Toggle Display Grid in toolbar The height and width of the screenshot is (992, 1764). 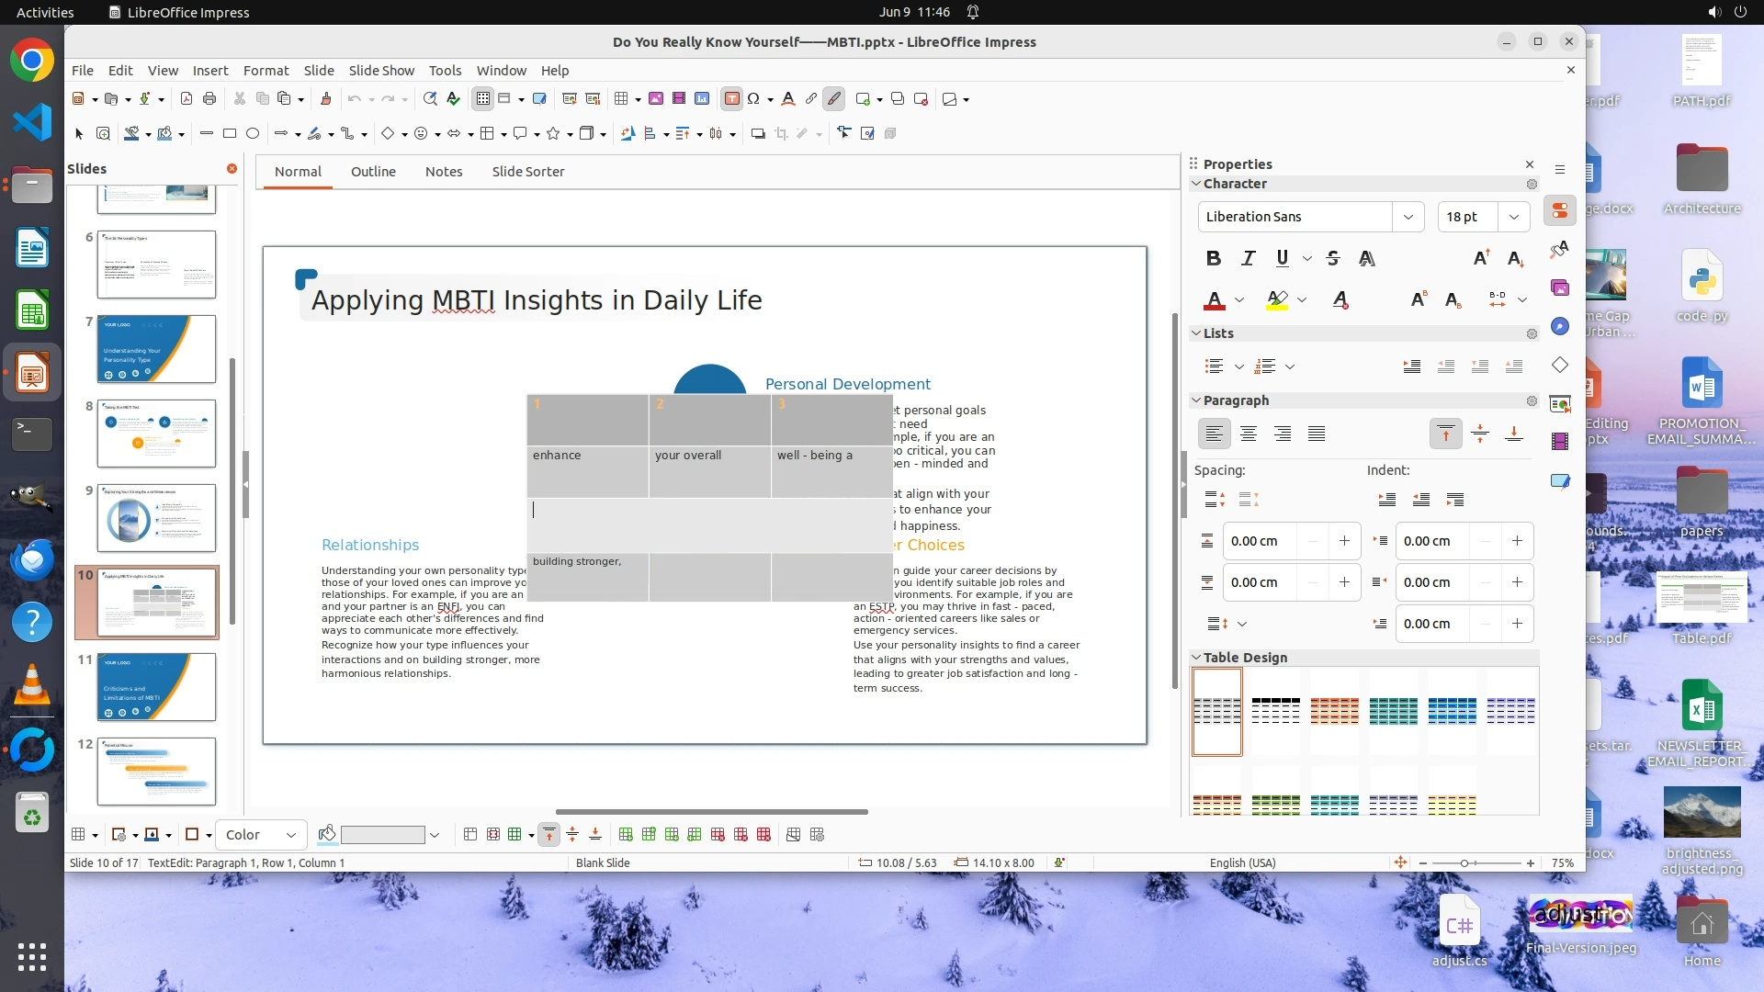click(x=482, y=99)
